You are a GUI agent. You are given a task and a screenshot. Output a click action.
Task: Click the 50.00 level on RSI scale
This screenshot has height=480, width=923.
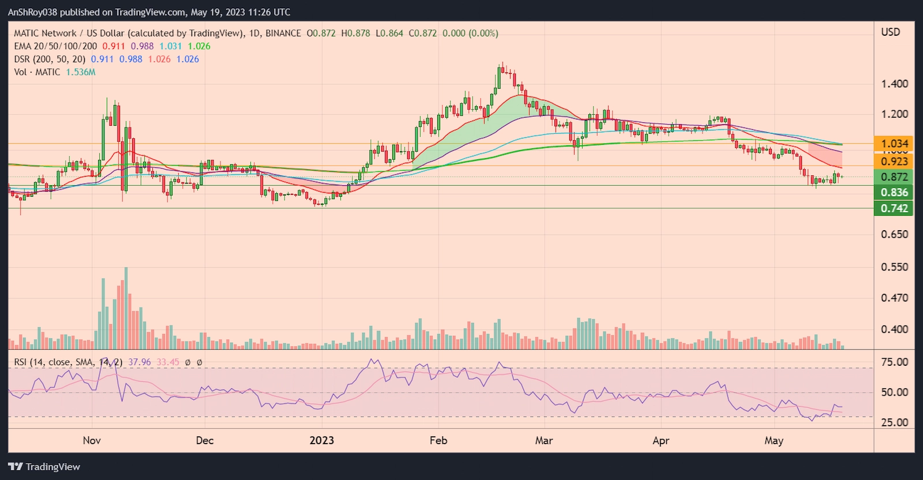point(894,392)
